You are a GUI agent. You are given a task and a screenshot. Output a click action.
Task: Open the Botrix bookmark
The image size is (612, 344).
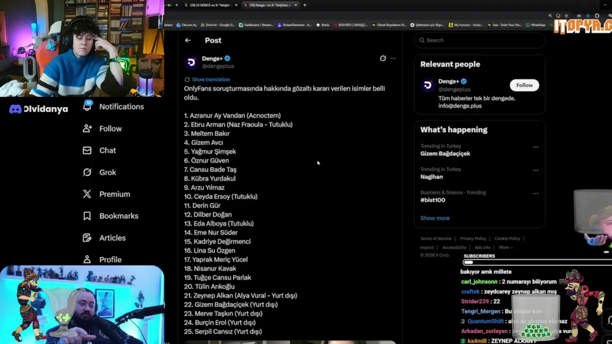click(x=323, y=25)
